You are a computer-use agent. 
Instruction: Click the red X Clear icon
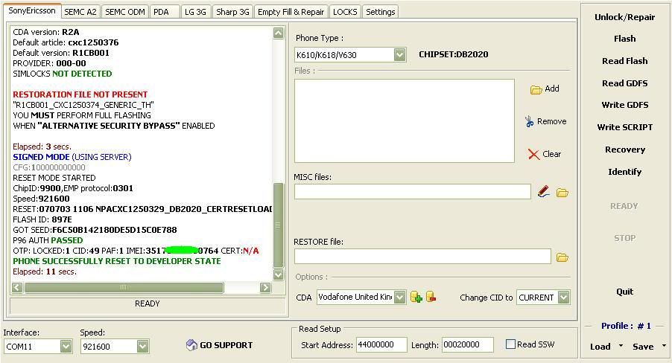pyautogui.click(x=533, y=154)
